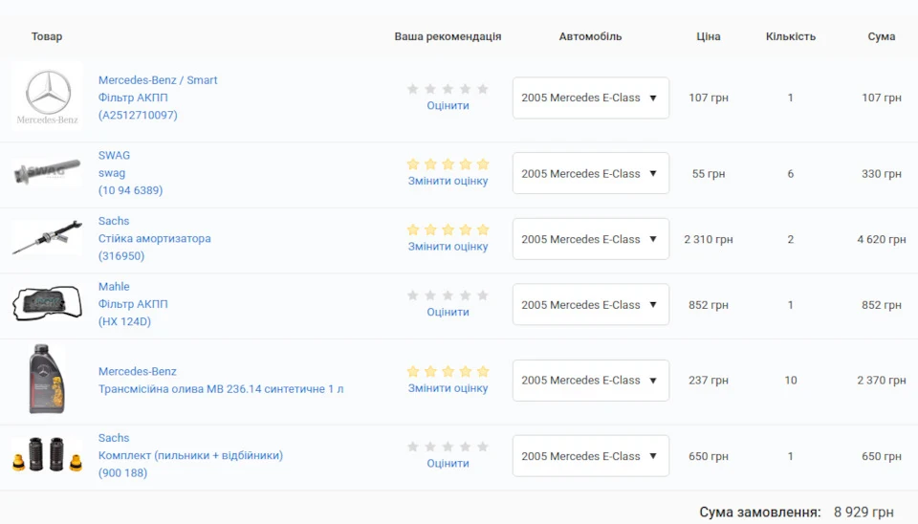
Task: Open the Фільтр АКПП (A2512710097) product link
Action: (x=138, y=106)
